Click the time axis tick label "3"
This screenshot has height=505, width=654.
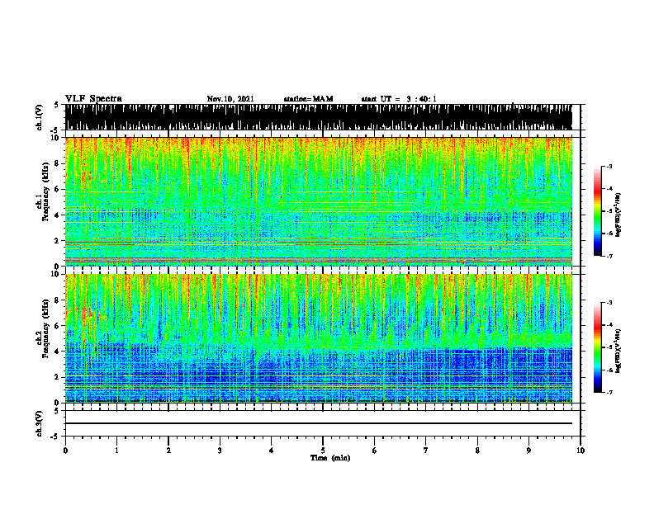220,451
